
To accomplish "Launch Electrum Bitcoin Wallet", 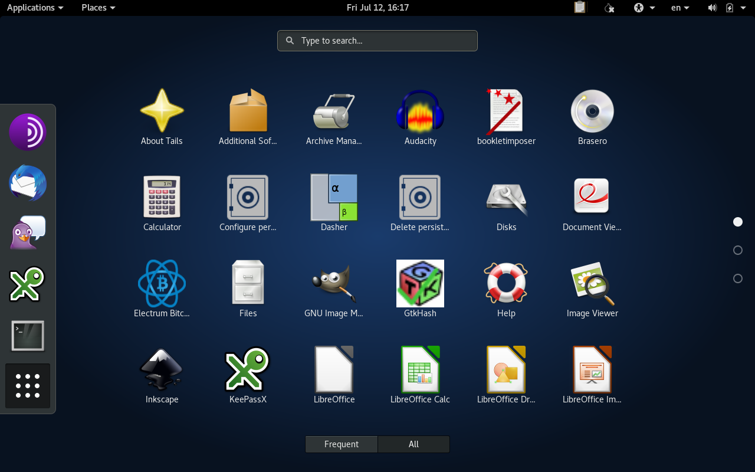I will click(x=162, y=289).
